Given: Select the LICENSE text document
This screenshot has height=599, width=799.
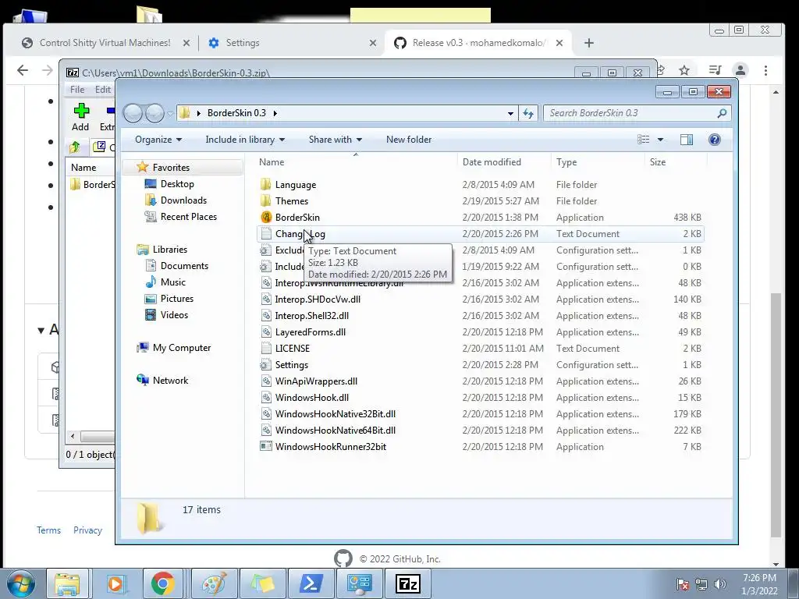Looking at the screenshot, I should click(x=293, y=349).
